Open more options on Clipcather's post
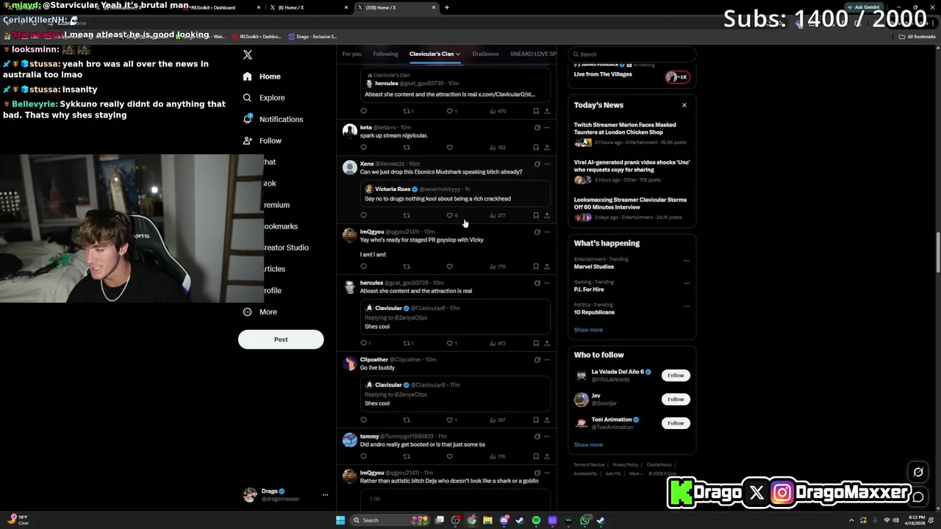 (x=547, y=360)
